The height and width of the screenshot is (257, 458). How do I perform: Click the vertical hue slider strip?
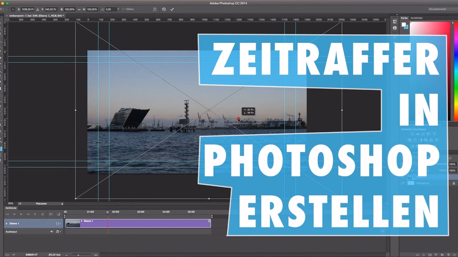tap(455, 71)
